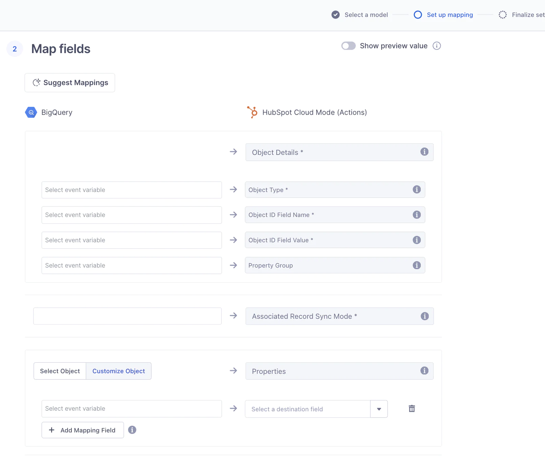Click the Associated Record Sync Mode destination field
Image resolution: width=545 pixels, height=457 pixels.
340,316
